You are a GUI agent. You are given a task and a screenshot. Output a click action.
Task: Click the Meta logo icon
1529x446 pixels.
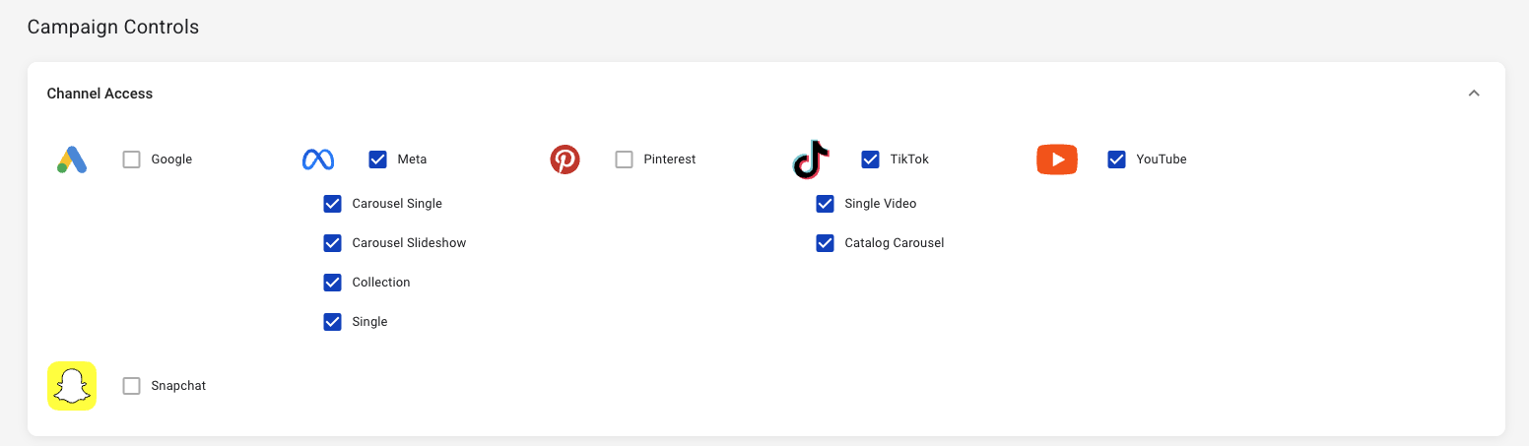[x=318, y=159]
